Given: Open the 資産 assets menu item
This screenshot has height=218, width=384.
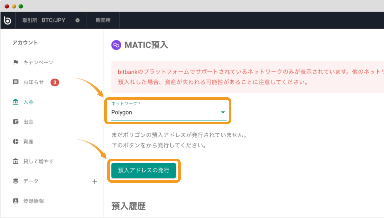Looking at the screenshot, I should 28,141.
